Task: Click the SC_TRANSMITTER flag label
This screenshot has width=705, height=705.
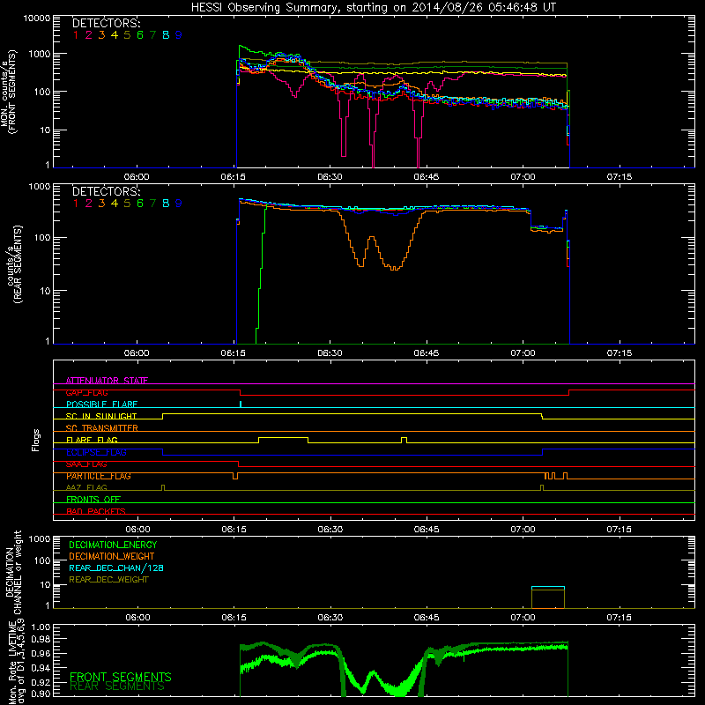Action: [102, 428]
